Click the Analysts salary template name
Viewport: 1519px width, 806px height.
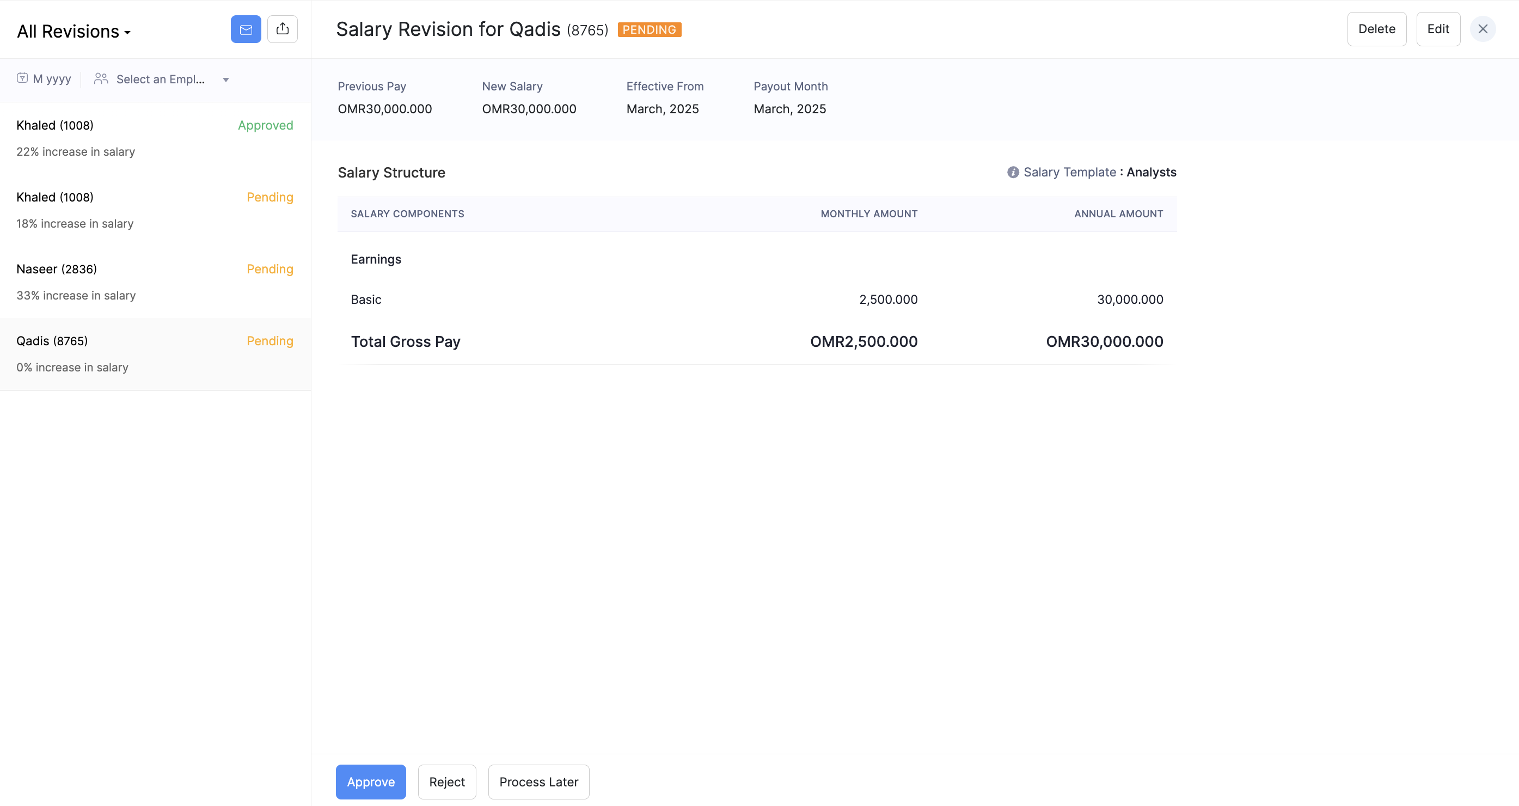click(1150, 172)
